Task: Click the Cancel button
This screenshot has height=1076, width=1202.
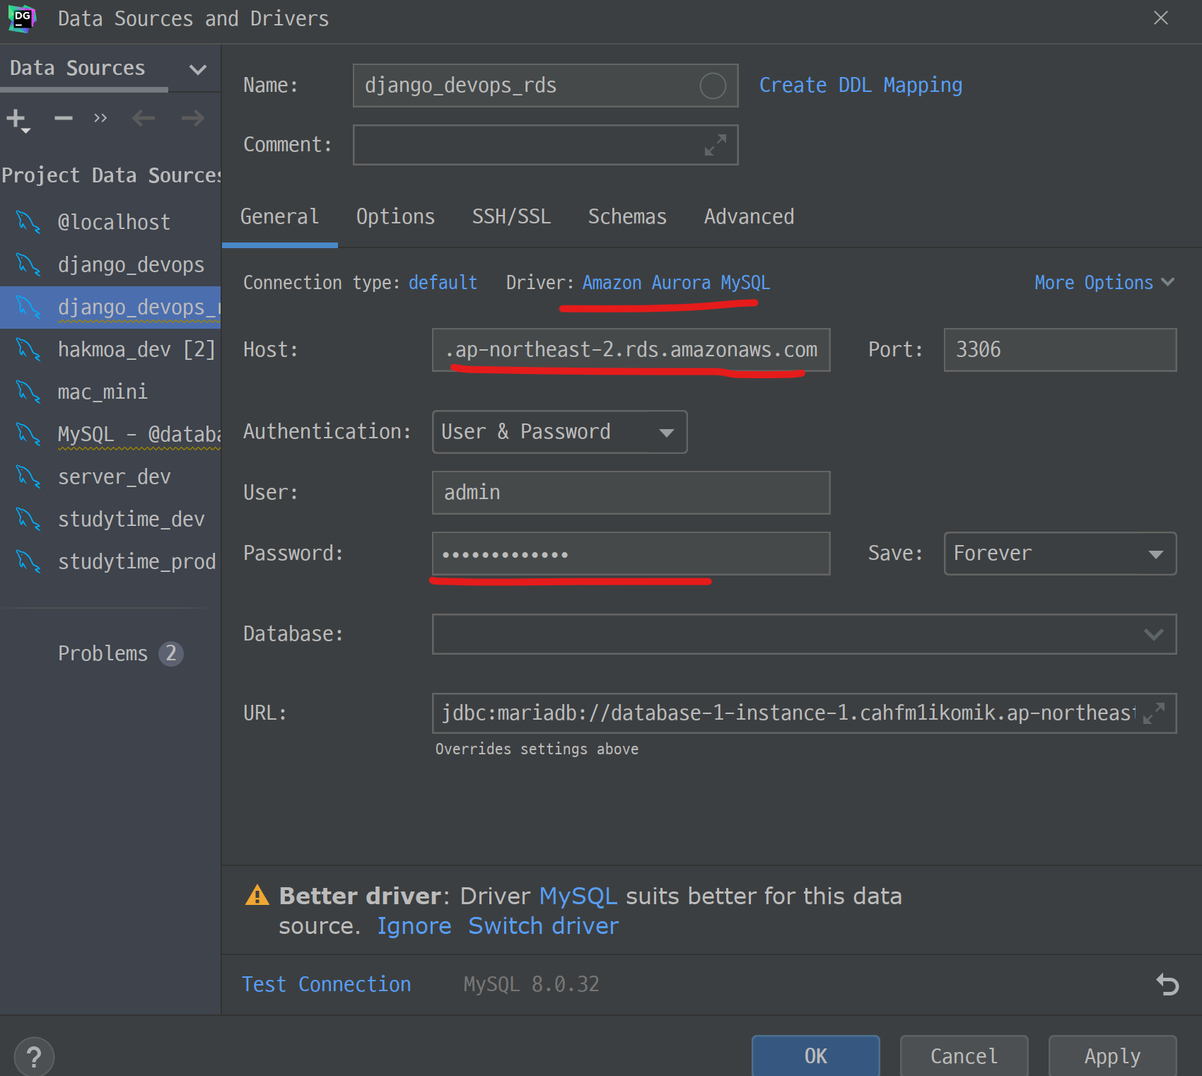Action: [964, 1056]
